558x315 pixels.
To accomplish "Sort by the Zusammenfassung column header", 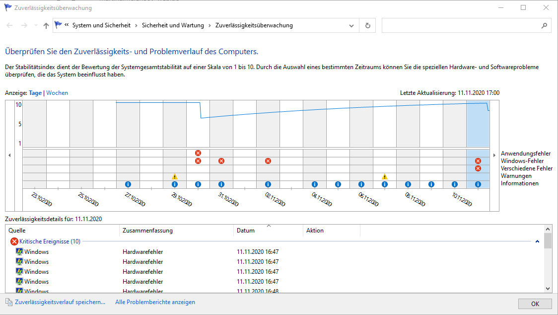I will (x=177, y=231).
